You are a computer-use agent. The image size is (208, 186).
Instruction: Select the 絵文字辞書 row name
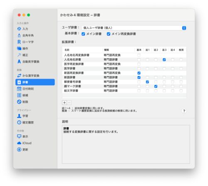pos(71,91)
